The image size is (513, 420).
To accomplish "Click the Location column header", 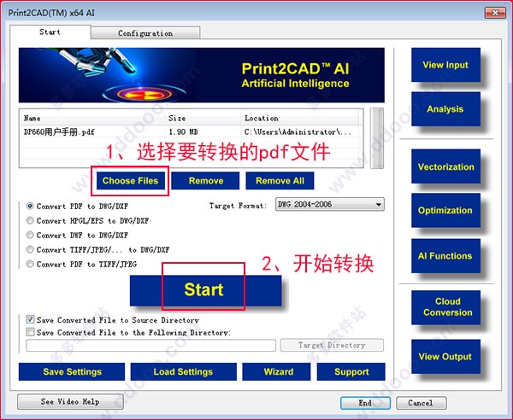I will [x=300, y=118].
